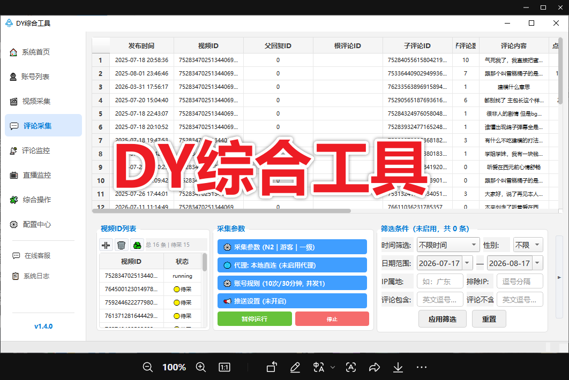This screenshot has width=569, height=380.
Task: Click the plus icon to add video ID
Action: 106,245
